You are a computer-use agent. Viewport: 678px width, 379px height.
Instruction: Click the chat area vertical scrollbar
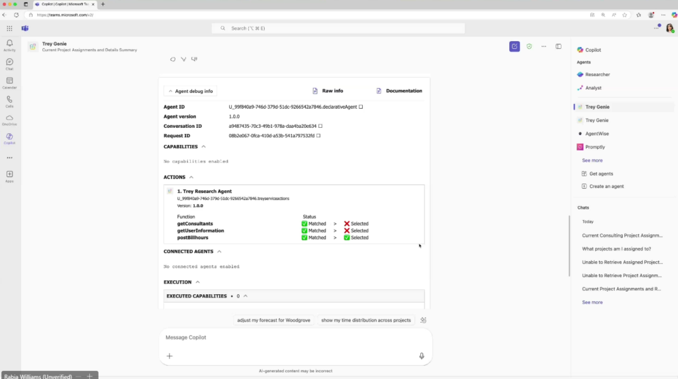click(569, 246)
